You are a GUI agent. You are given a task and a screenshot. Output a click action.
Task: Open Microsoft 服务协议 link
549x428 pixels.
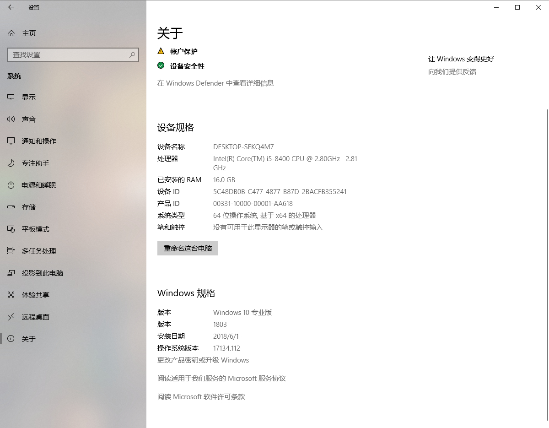[x=221, y=379]
